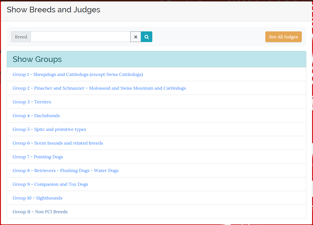The height and width of the screenshot is (225, 313).
Task: Open Group 8 - Retrievers, Flushing, Water Dogs
Action: pos(66,170)
